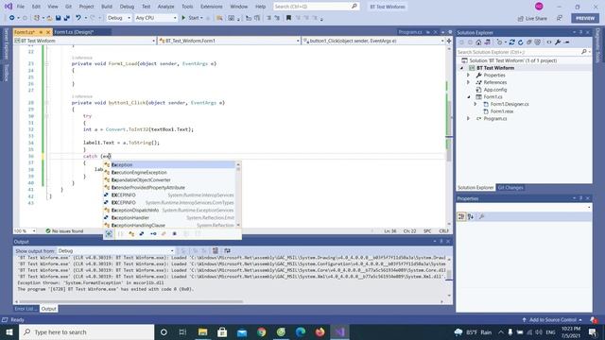Click the Output panel horizontal scrollbar
Viewport: 605px width, 340px height.
tap(131, 301)
